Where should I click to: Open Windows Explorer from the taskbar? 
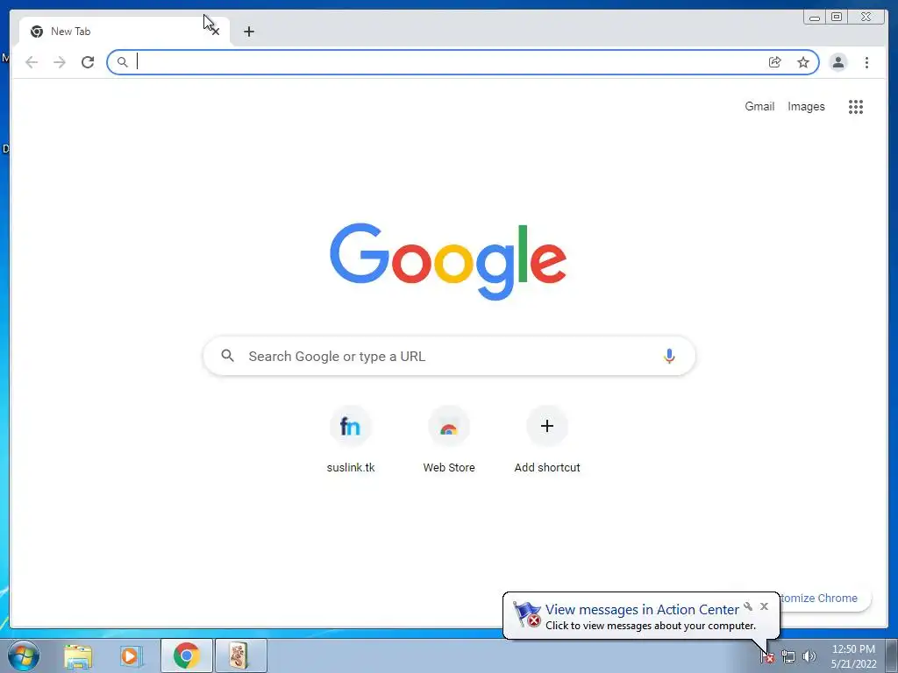click(x=78, y=655)
